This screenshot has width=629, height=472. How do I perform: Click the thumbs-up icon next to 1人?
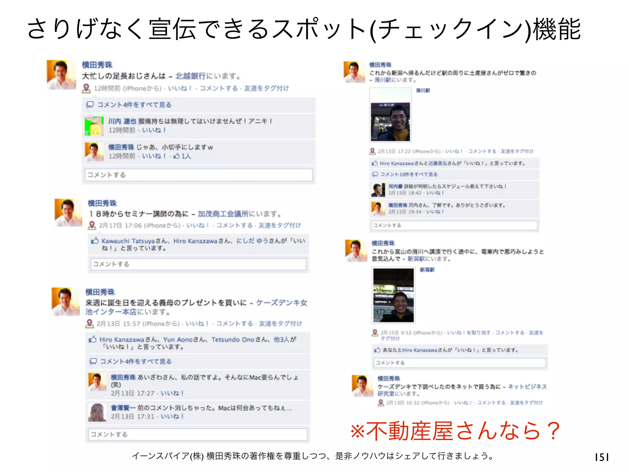point(177,156)
